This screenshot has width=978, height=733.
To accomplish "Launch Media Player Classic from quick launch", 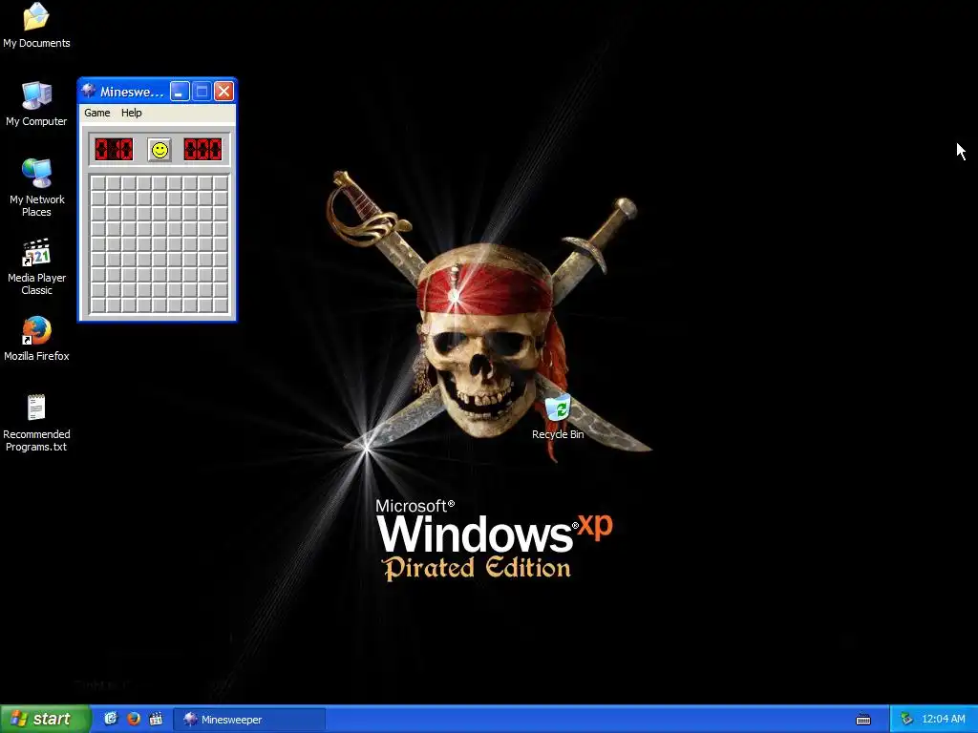I will (x=156, y=719).
